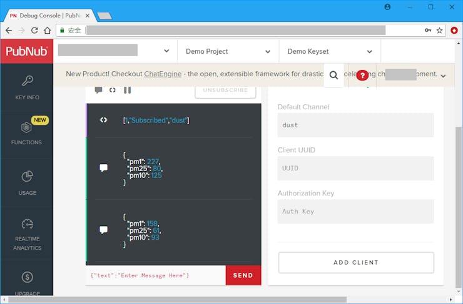Open the Usage pie chart section
Image resolution: width=463 pixels, height=304 pixels.
[x=27, y=183]
